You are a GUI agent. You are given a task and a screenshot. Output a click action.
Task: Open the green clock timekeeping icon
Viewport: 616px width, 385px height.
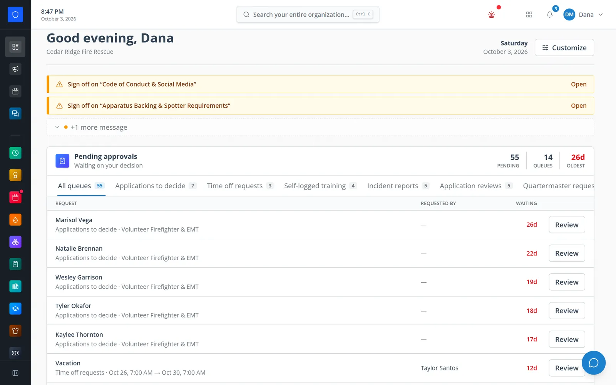pyautogui.click(x=15, y=153)
